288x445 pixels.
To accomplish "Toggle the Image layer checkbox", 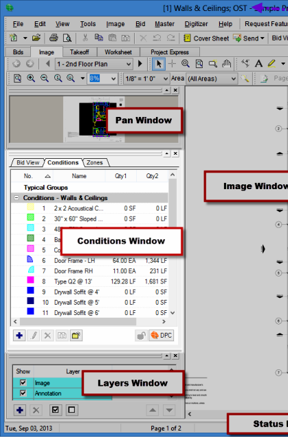I will click(23, 383).
